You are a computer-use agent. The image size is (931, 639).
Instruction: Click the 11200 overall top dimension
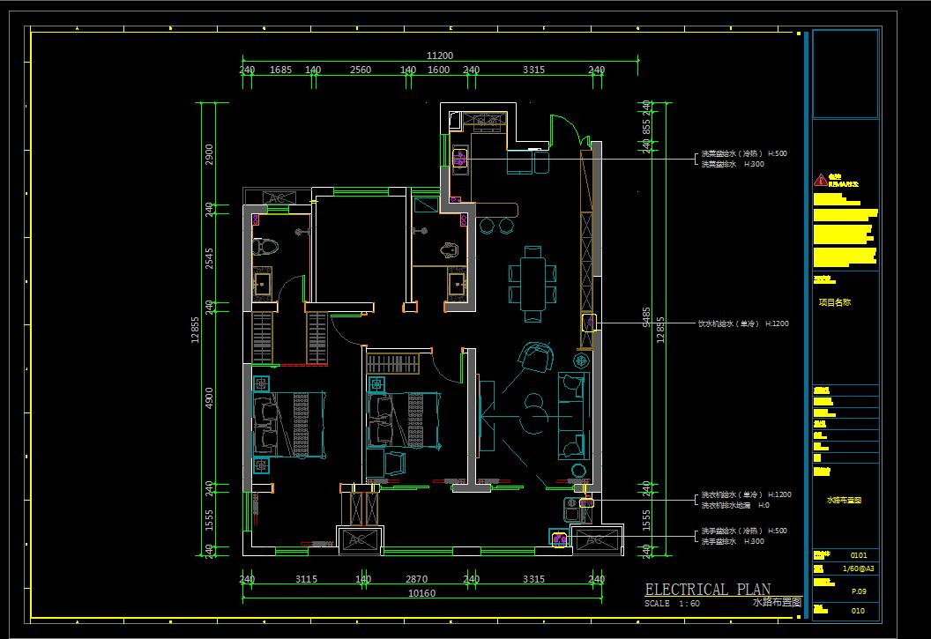pyautogui.click(x=440, y=56)
